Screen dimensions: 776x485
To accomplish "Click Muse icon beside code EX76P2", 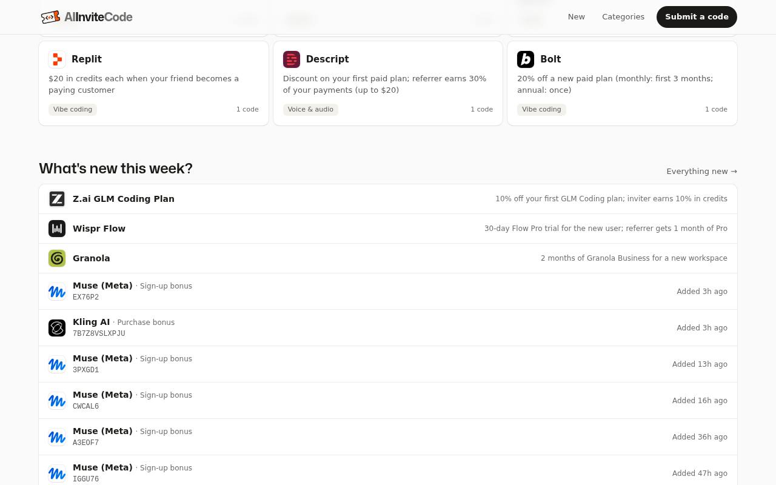I will pyautogui.click(x=57, y=292).
